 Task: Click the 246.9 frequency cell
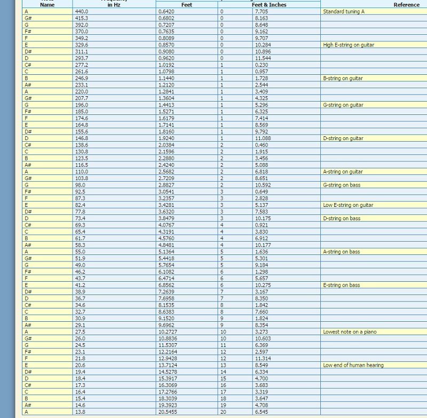point(114,78)
